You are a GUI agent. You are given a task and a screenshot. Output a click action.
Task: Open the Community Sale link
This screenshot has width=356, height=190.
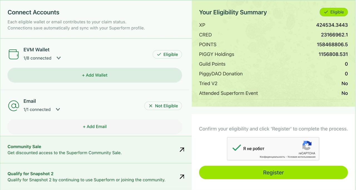[24, 146]
